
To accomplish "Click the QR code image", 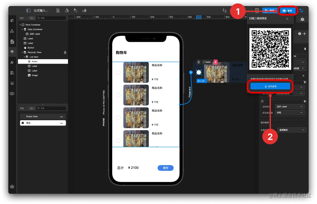I will [270, 49].
